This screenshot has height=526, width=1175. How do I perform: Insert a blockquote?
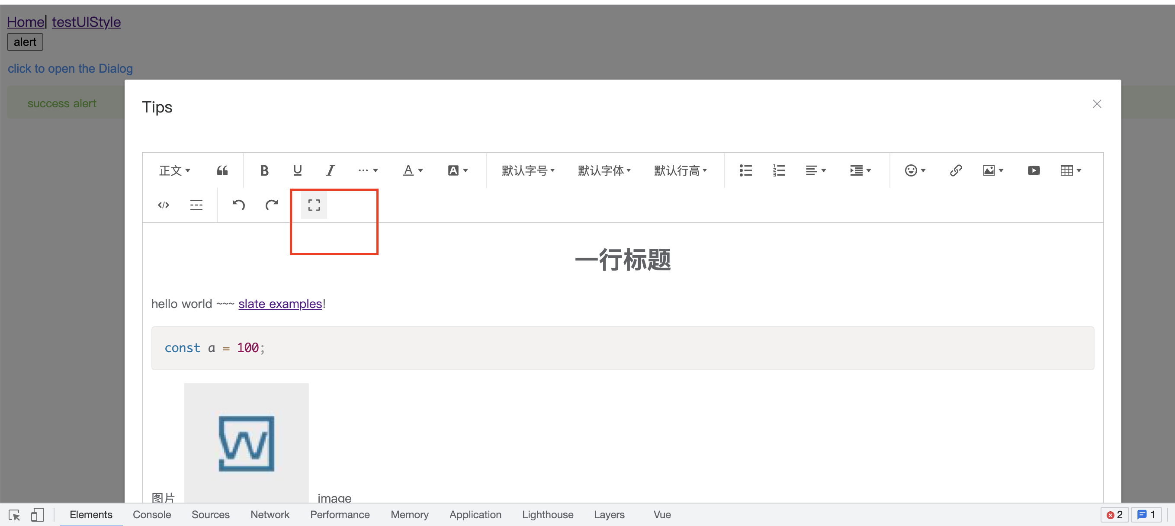(x=222, y=170)
